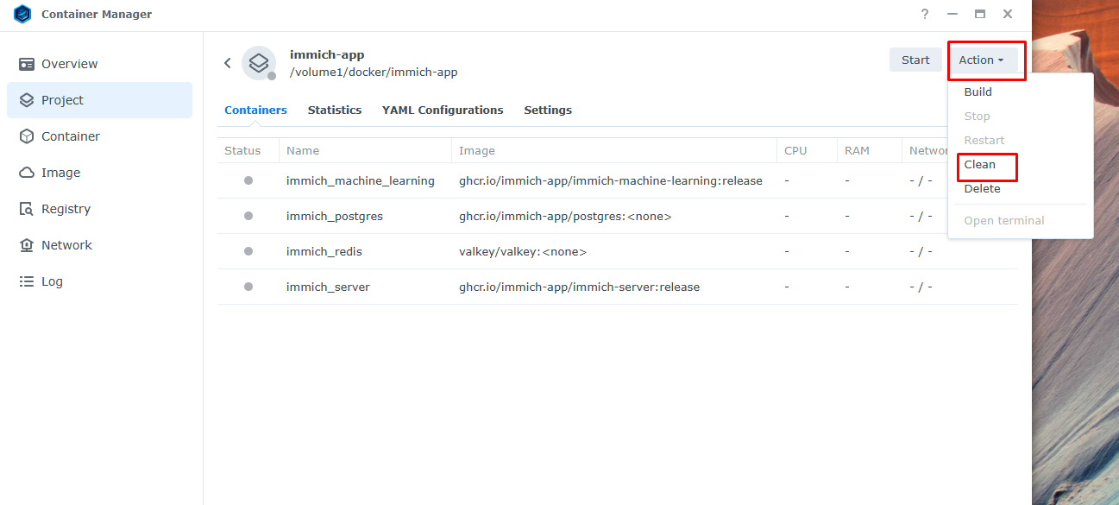This screenshot has width=1119, height=505.
Task: Click the Network house icon in sidebar
Action: 27,245
